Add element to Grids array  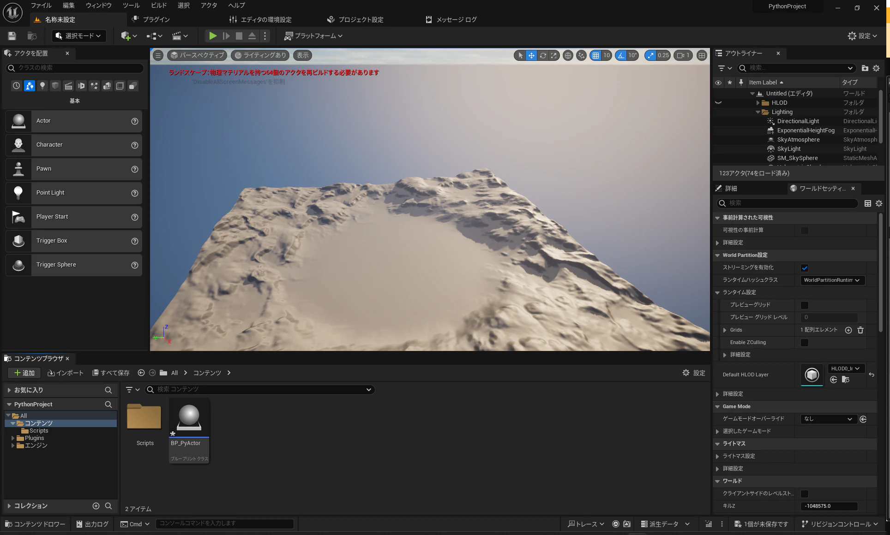point(848,330)
